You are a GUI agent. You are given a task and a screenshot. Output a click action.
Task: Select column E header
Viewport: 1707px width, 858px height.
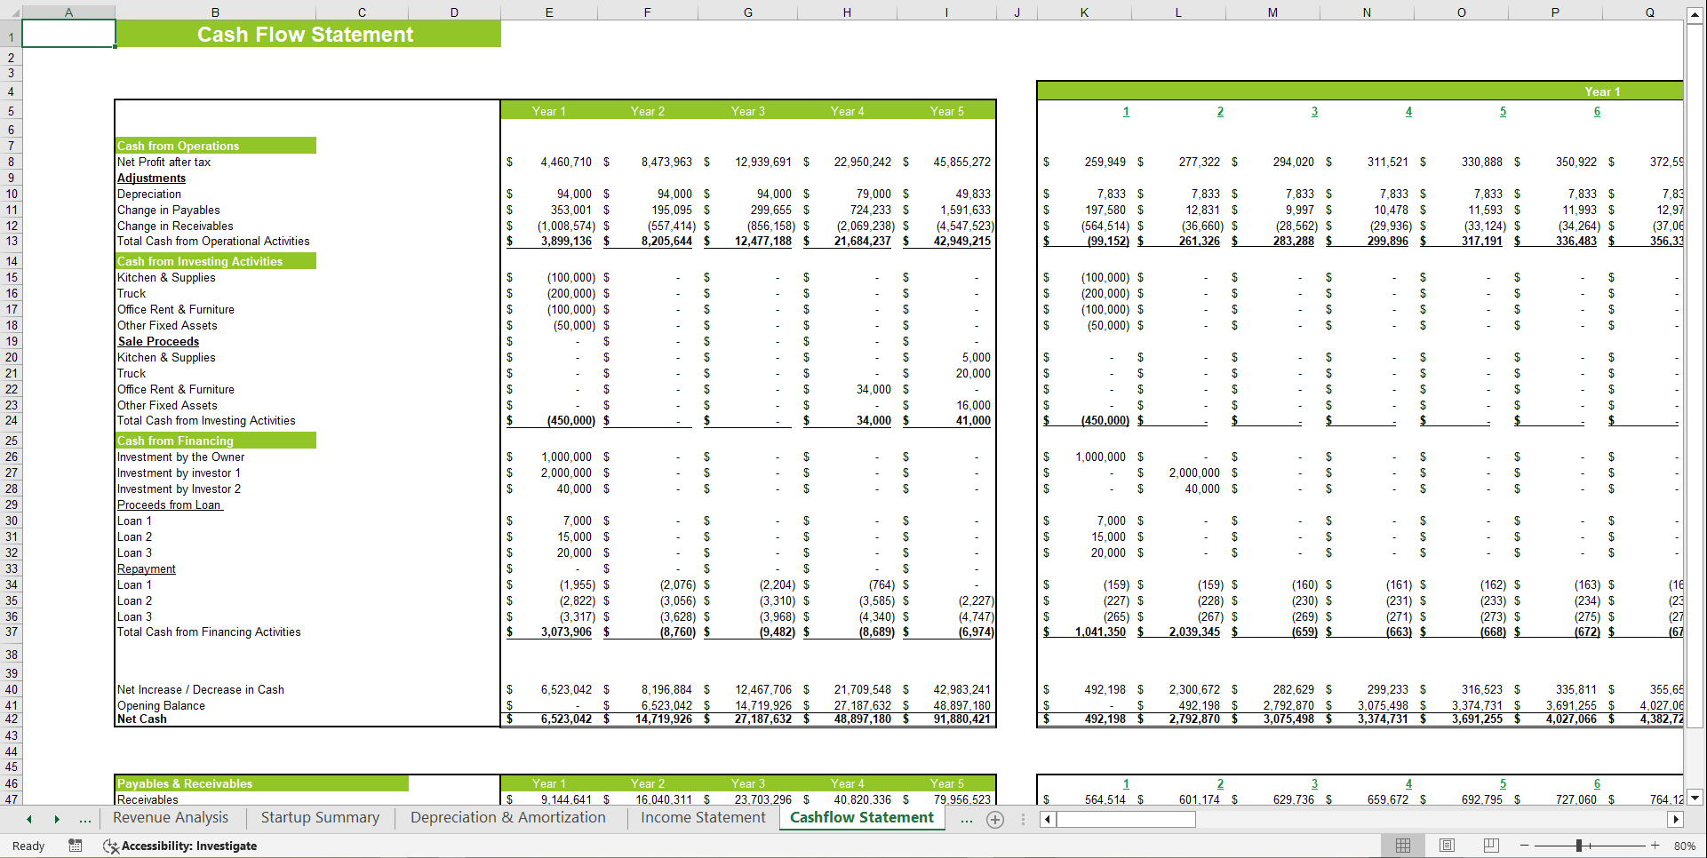pos(548,12)
